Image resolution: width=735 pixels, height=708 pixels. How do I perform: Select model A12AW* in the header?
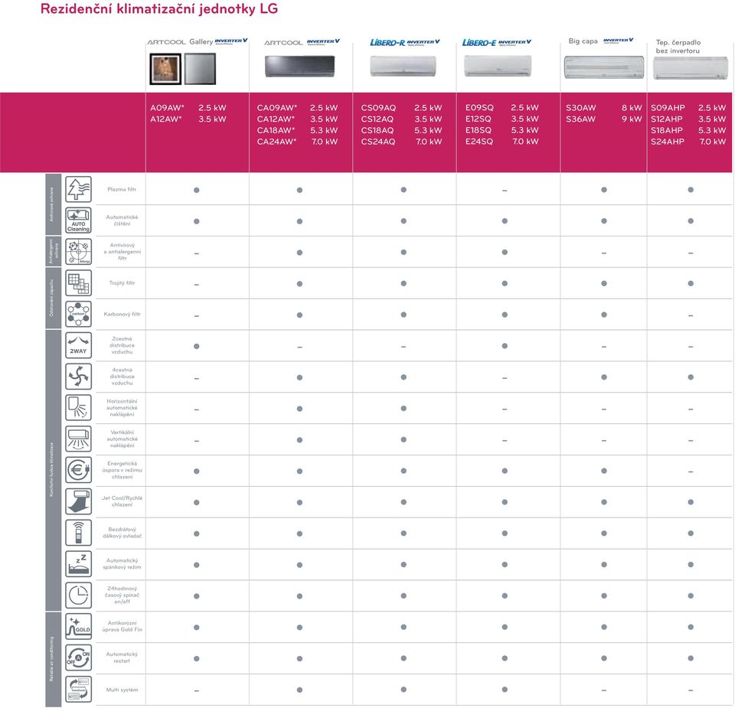point(166,119)
